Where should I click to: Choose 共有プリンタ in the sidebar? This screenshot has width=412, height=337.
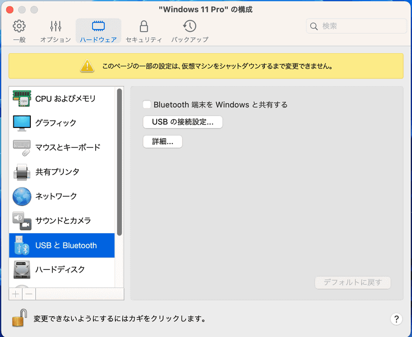coord(62,172)
